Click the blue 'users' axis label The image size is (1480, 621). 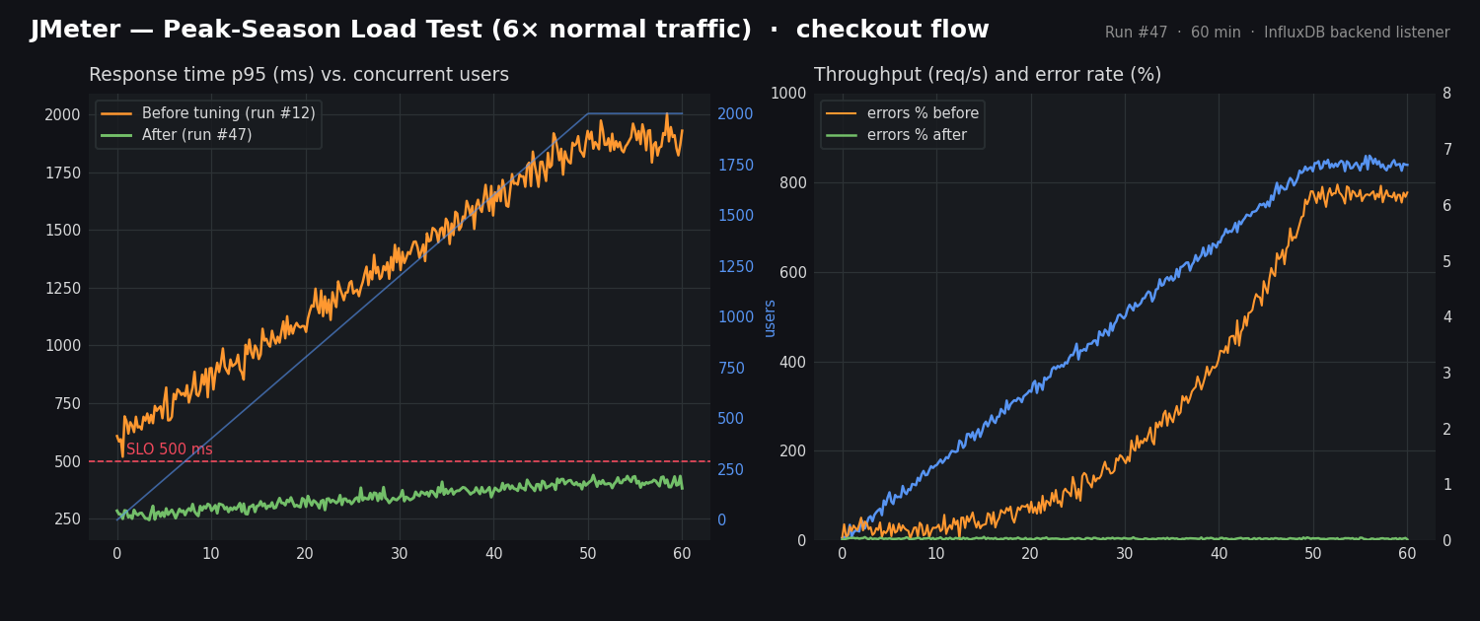pyautogui.click(x=770, y=317)
